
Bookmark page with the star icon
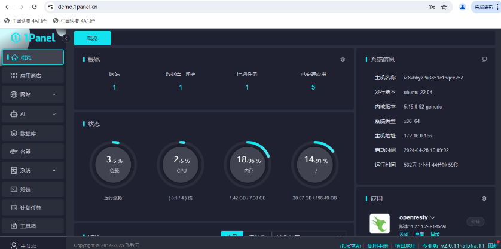(444, 7)
